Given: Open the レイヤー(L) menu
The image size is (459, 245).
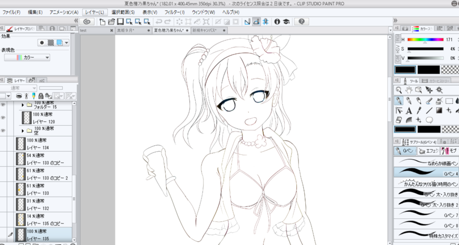Looking at the screenshot, I should (95, 12).
